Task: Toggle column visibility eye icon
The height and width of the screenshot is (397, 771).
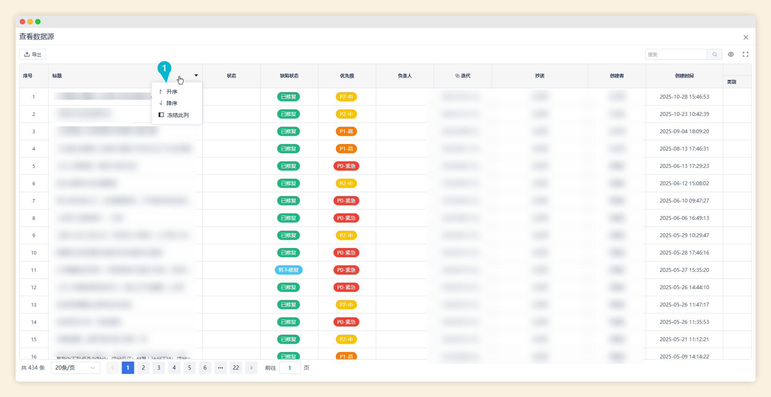Action: (x=731, y=54)
